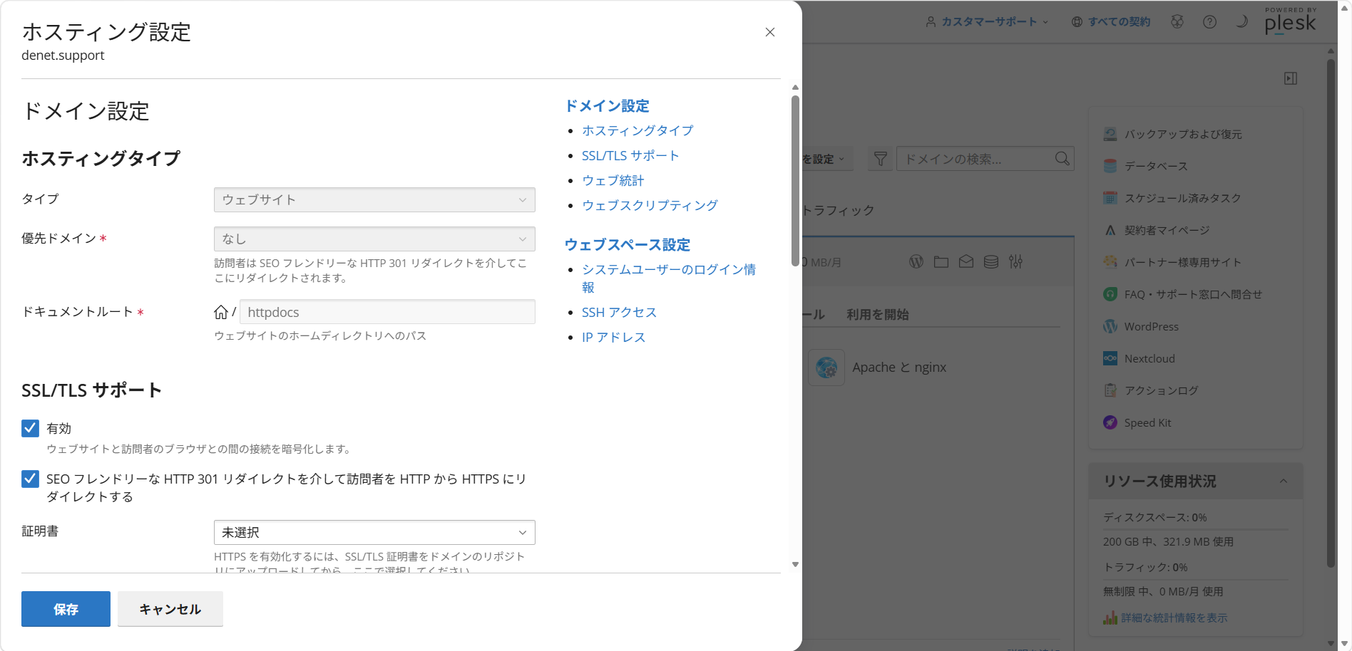Open 詳細な統計情報を表示 link
Screen dimensions: 1352x651
tap(1174, 618)
